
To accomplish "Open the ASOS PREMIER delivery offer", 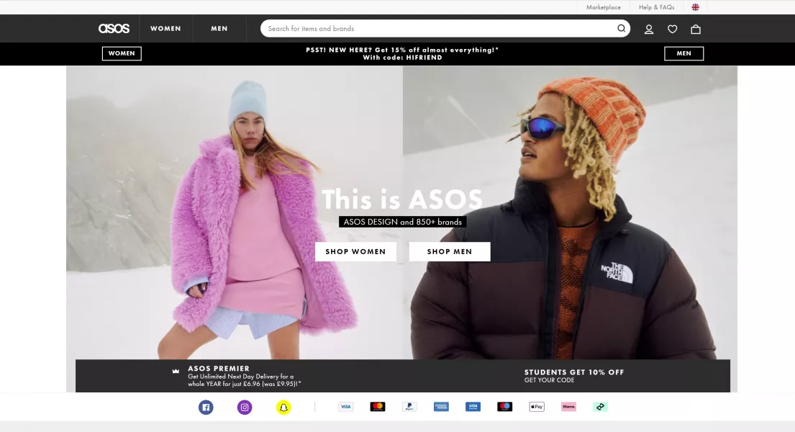I will point(245,376).
